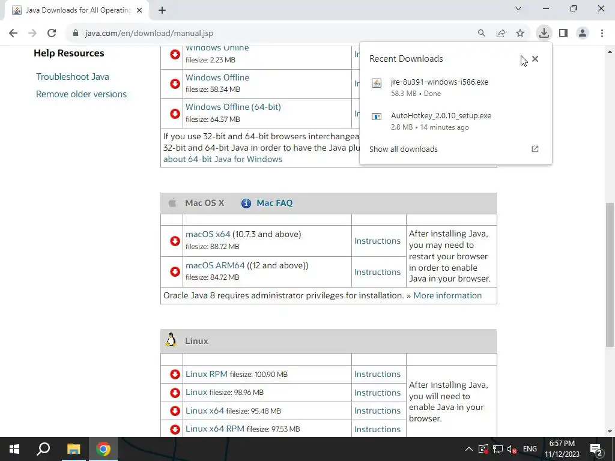The width and height of the screenshot is (615, 461).
Task: Go back to previous page
Action: (13, 34)
